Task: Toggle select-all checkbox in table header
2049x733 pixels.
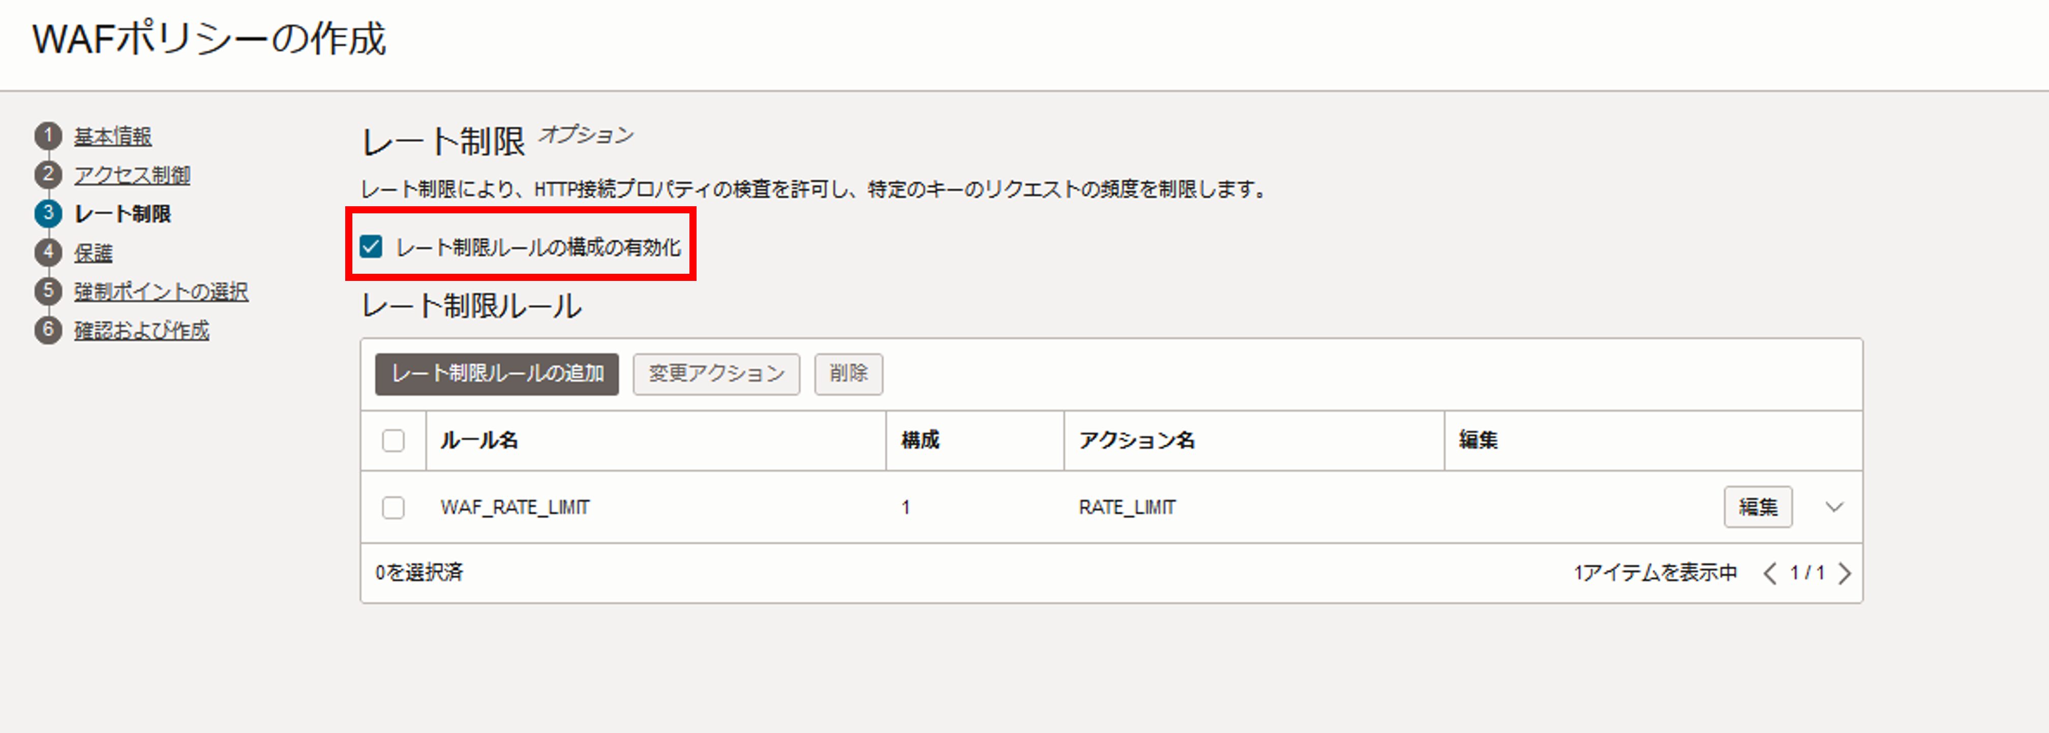Action: pos(394,440)
